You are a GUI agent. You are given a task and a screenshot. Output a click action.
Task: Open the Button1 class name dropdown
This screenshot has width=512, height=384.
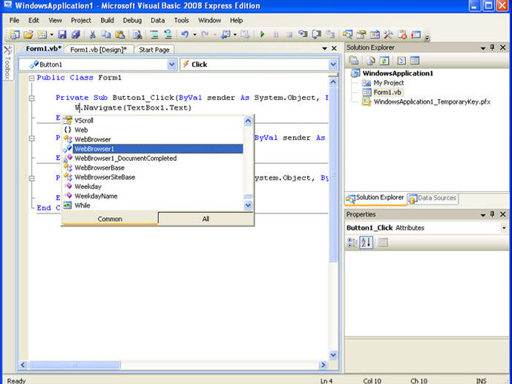pos(171,64)
